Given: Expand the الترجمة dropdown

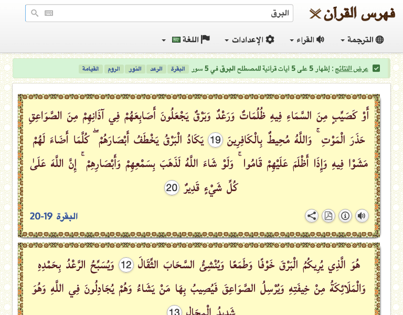Looking at the screenshot, I should coord(362,39).
